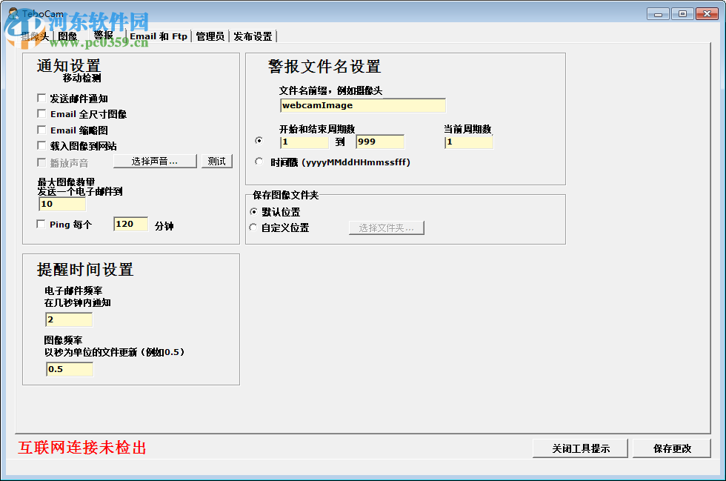Click 关闭工具提示 button
The image size is (726, 481).
(580, 448)
